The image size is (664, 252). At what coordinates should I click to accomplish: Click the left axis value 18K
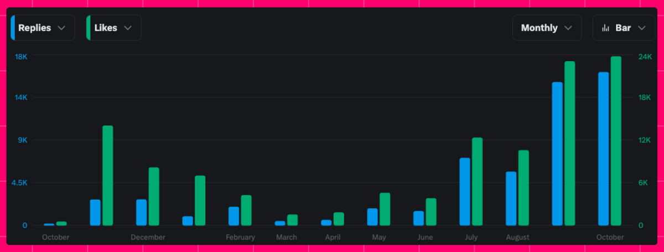21,56
